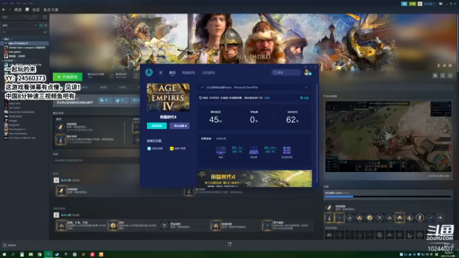Click the library search field in sidebar
The height and width of the screenshot is (258, 459).
pyautogui.click(x=22, y=32)
